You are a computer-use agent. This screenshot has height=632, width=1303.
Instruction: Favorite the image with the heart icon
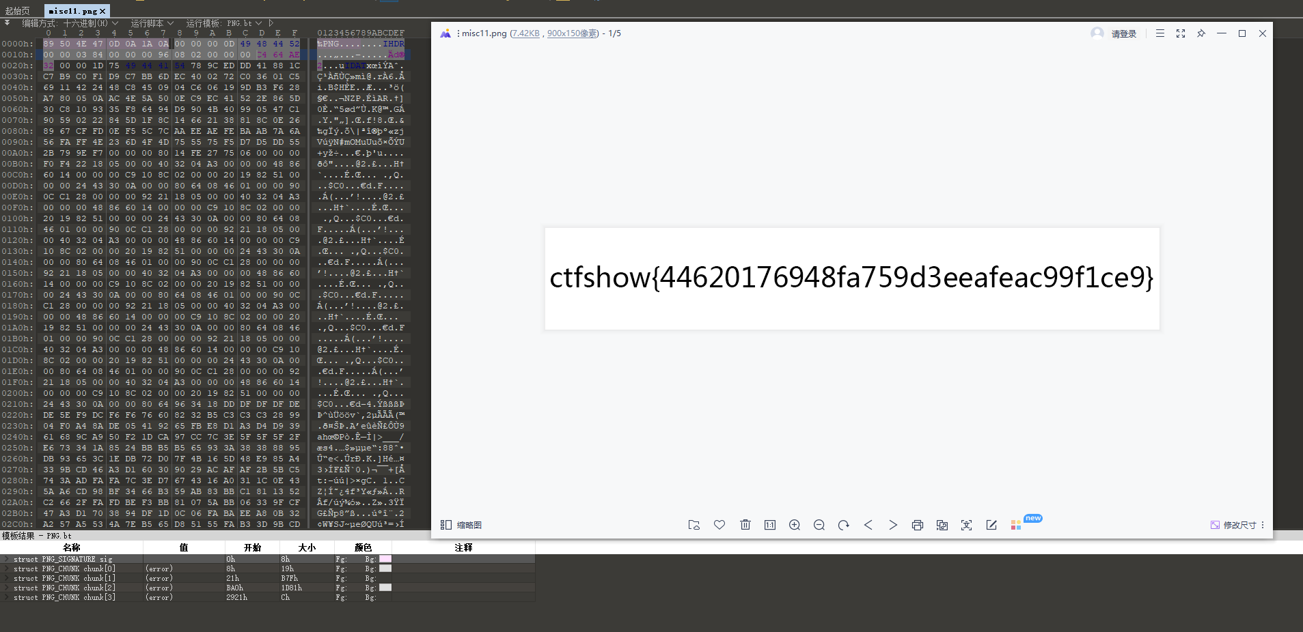pos(719,525)
